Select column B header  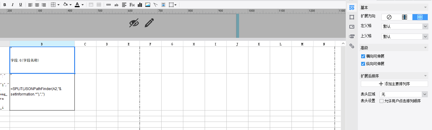coord(42,44)
